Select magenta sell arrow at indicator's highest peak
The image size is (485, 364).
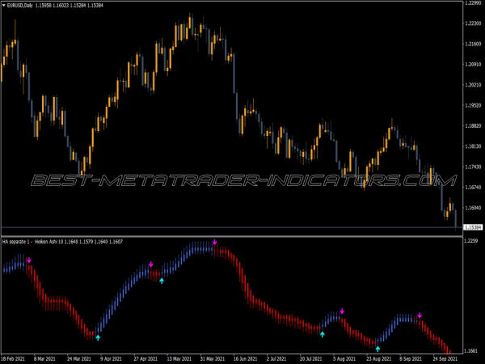(215, 243)
